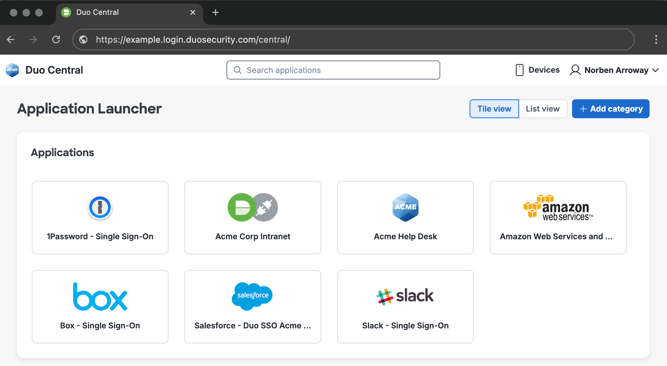Open a new browser tab
667x366 pixels.
point(215,12)
